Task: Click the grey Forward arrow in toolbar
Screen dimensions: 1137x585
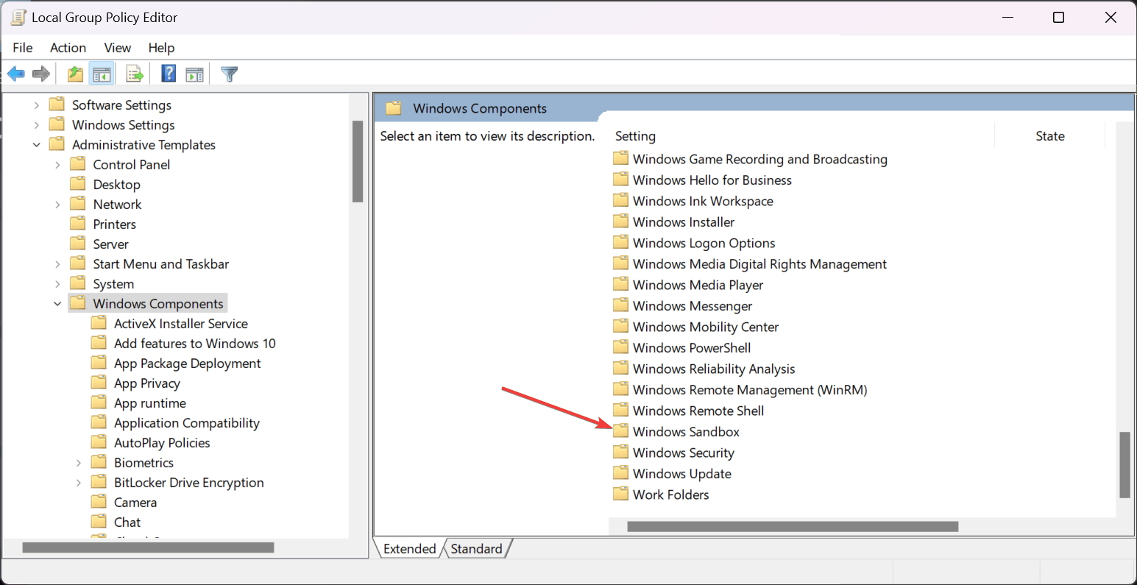Action: click(41, 74)
